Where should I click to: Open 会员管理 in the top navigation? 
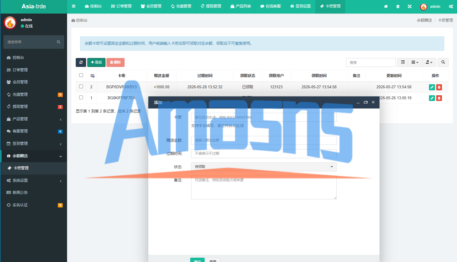151,6
